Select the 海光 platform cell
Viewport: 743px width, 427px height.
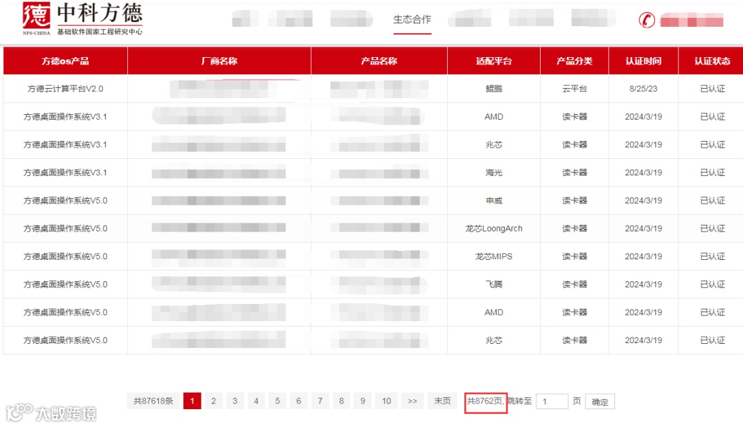pos(494,173)
